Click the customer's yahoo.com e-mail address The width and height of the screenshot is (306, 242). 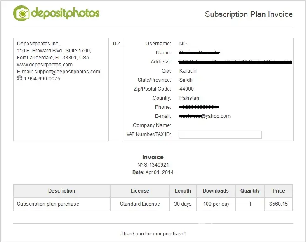click(205, 116)
